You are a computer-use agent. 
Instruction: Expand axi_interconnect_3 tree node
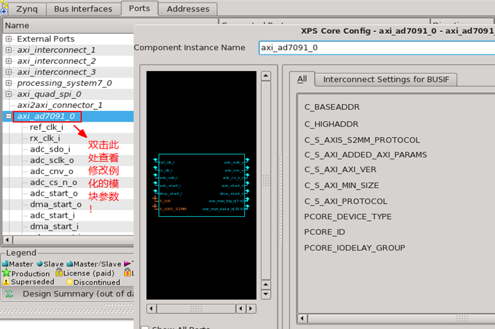[x=8, y=72]
